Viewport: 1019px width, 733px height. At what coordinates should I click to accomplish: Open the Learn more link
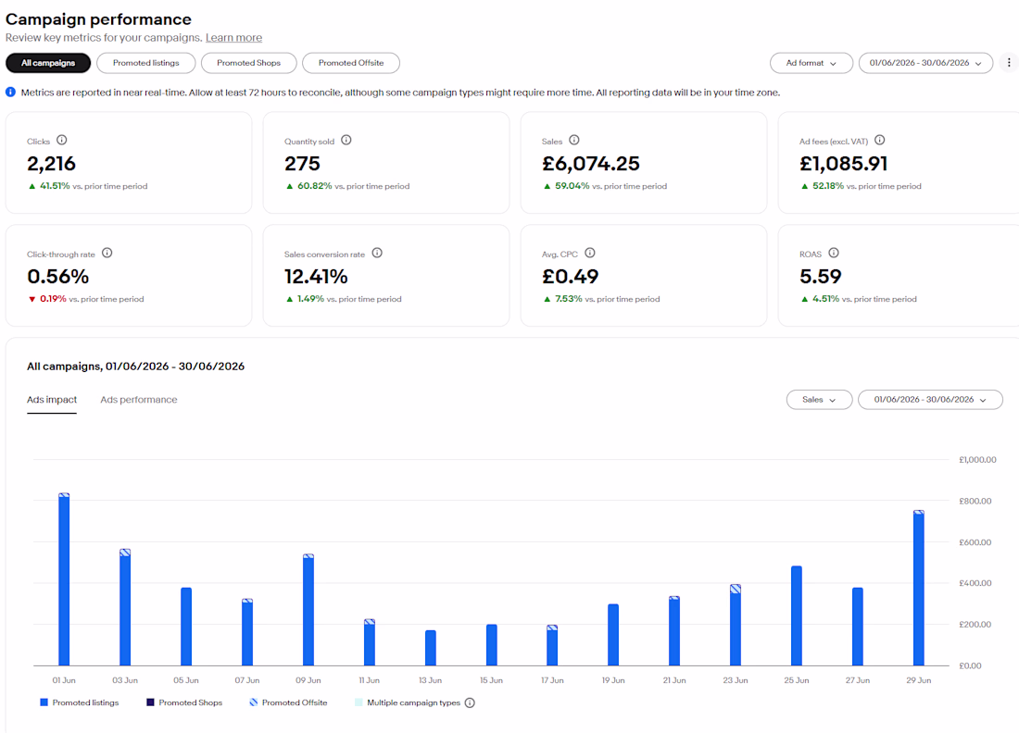pos(234,38)
